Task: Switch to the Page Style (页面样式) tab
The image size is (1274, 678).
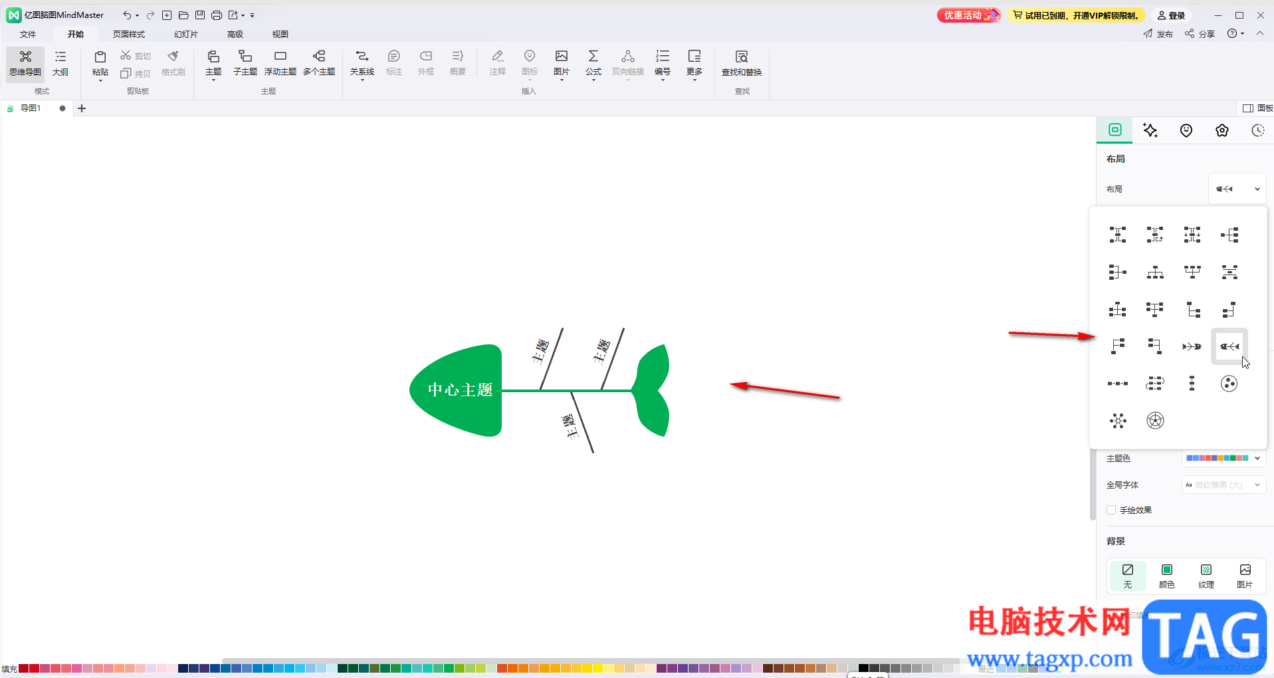Action: tap(129, 34)
